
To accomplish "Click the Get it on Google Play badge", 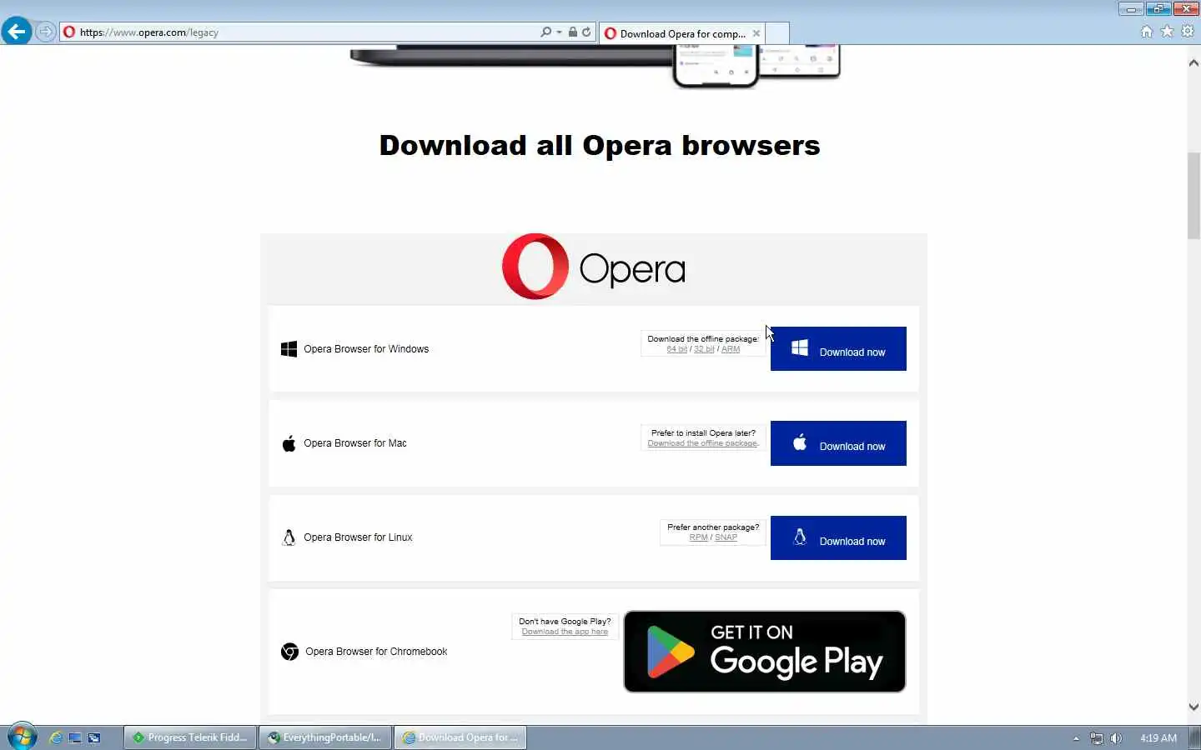I will click(765, 652).
